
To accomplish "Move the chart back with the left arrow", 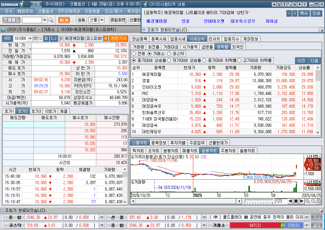I will [290, 201].
